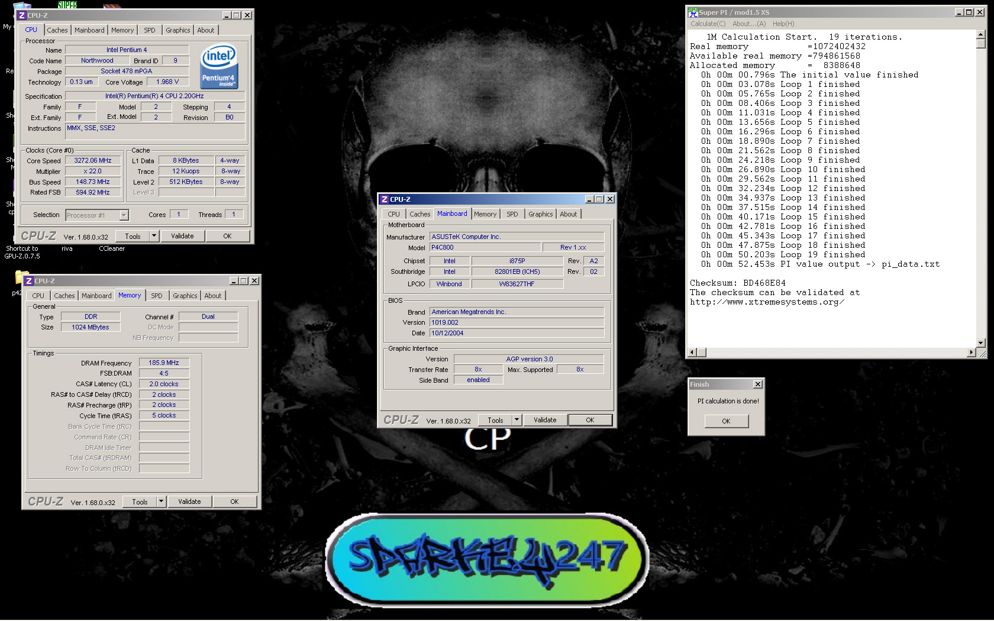The height and width of the screenshot is (621, 994).
Task: Open the Tools dropdown arrow in the Mainboard CPU-Z window
Action: [517, 420]
